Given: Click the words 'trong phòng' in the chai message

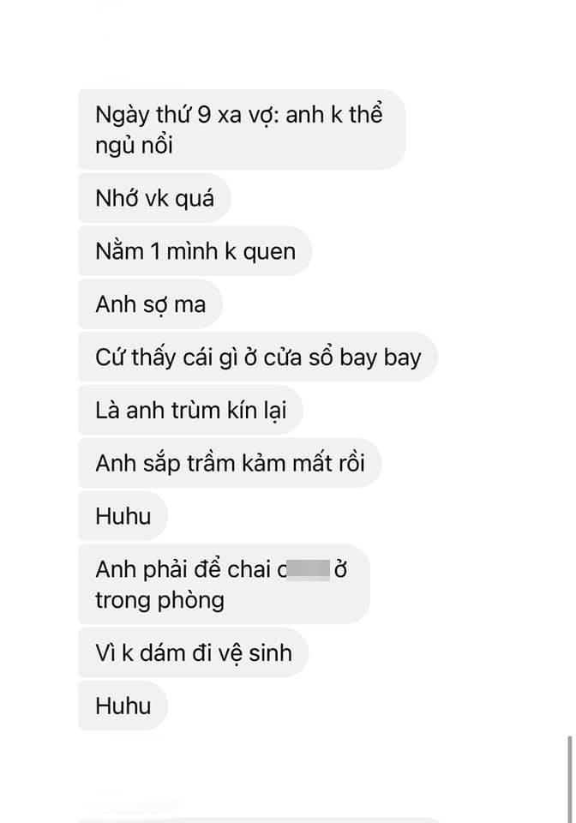Looking at the screenshot, I should [x=159, y=600].
